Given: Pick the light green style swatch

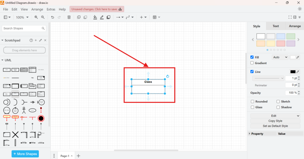Looking at the screenshot, I should click(x=291, y=36).
